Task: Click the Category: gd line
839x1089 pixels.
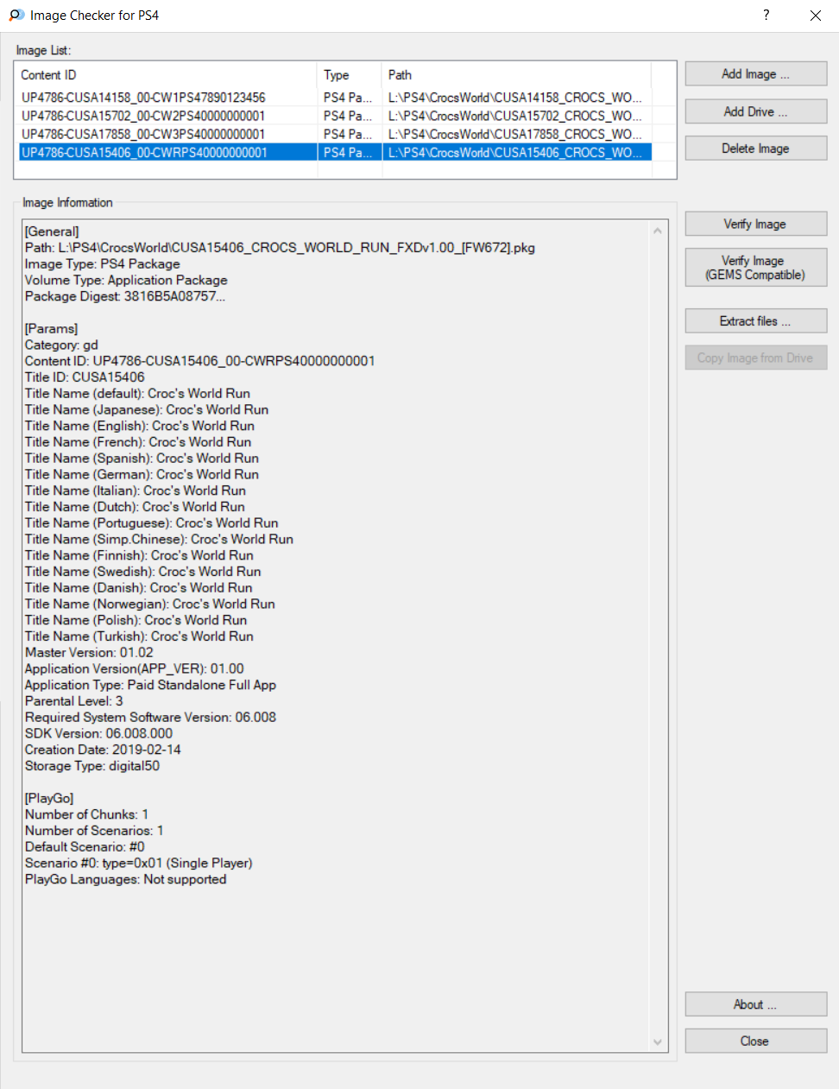Action: (61, 345)
